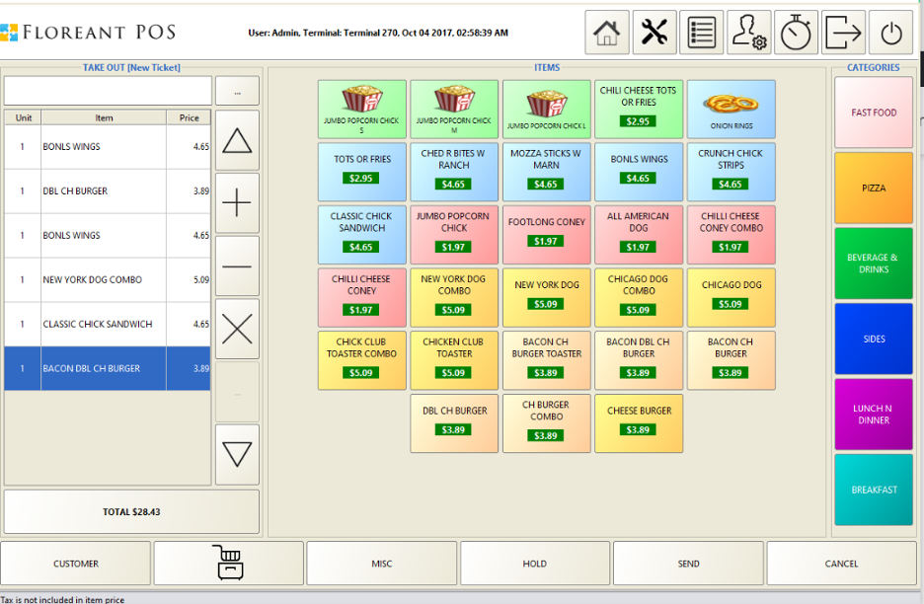Decrease quantity with the minus button

click(237, 265)
